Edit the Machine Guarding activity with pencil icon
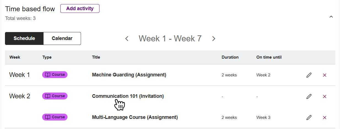Viewport: 340px width, 129px height. tap(309, 75)
